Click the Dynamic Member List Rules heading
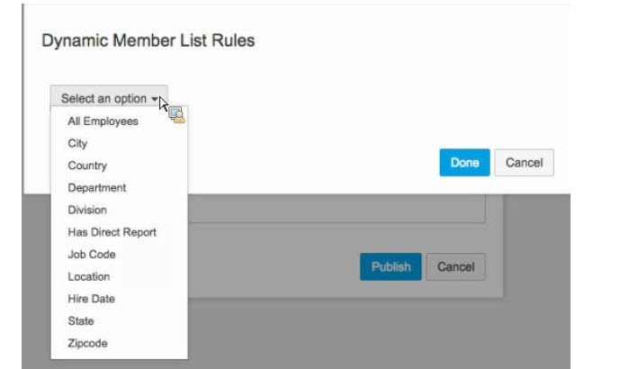Screen dimensions: 620x369 point(148,40)
